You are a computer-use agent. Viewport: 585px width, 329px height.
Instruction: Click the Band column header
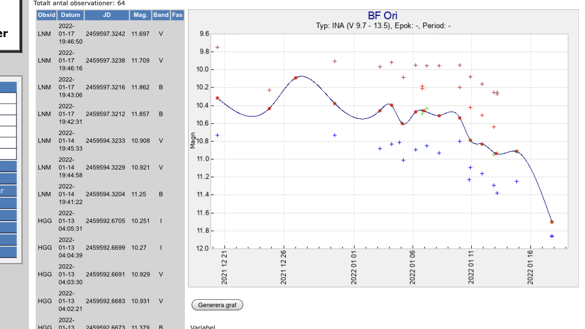pos(161,15)
